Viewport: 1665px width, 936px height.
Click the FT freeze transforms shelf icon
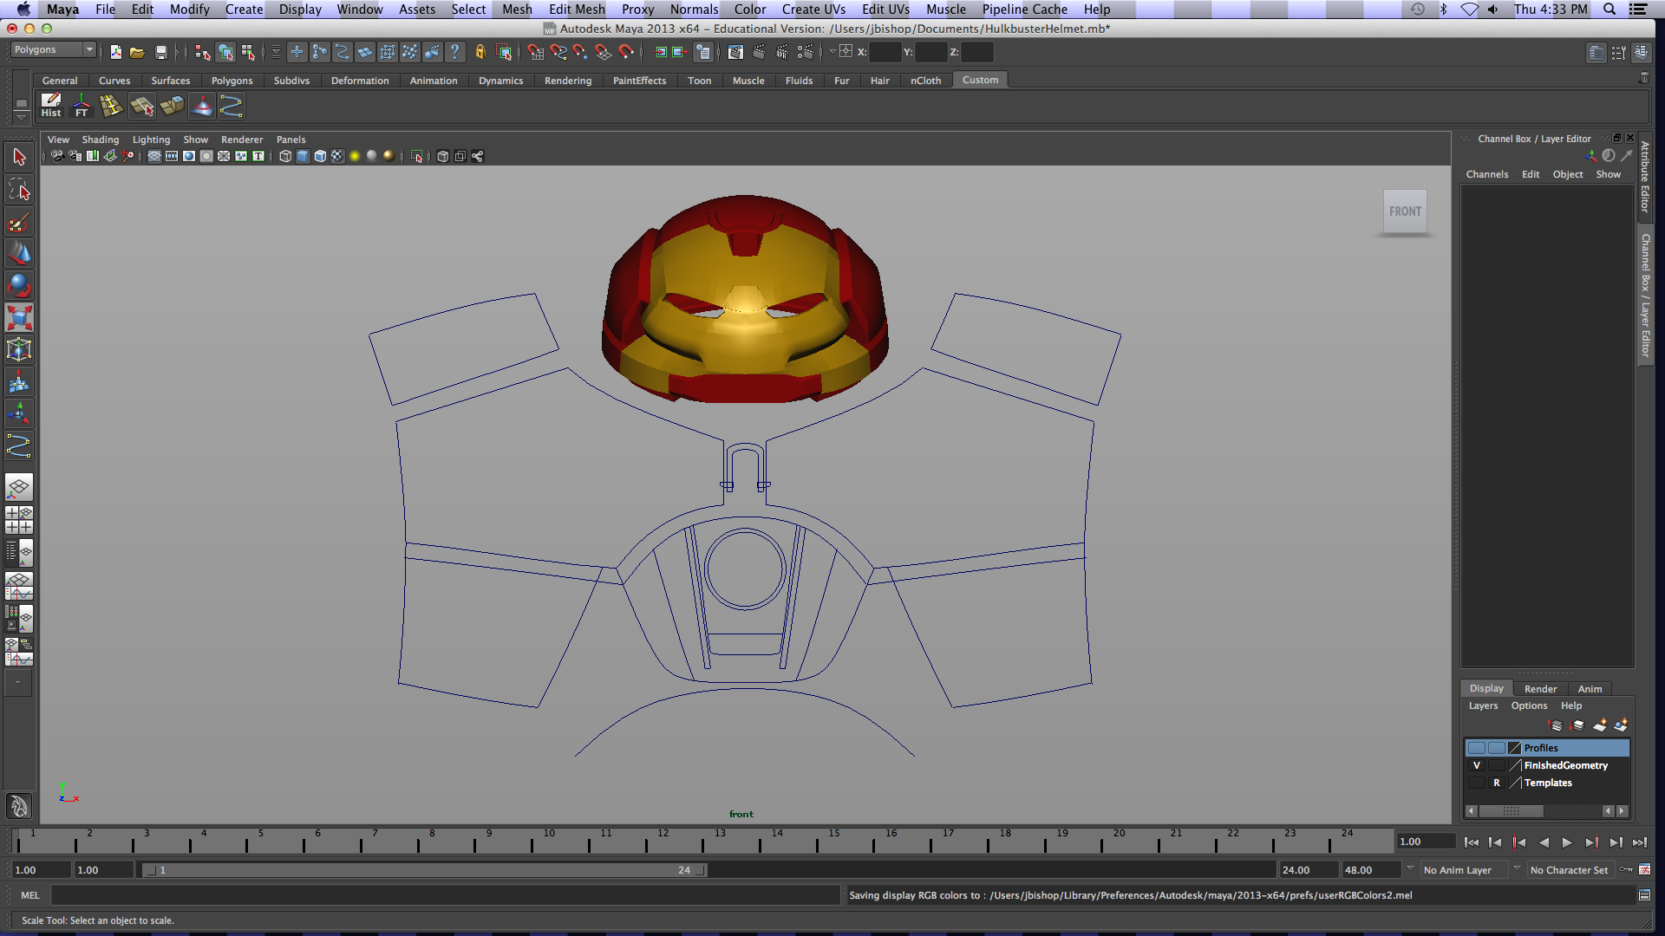pos(82,106)
